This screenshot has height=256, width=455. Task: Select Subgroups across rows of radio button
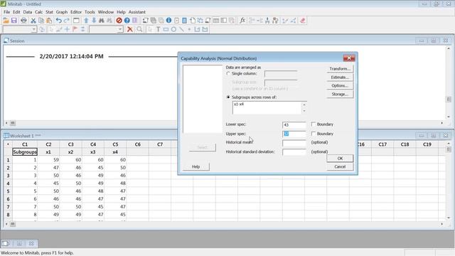click(228, 97)
